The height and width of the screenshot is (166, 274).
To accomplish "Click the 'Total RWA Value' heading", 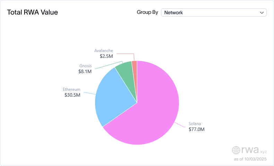I will pos(33,12).
